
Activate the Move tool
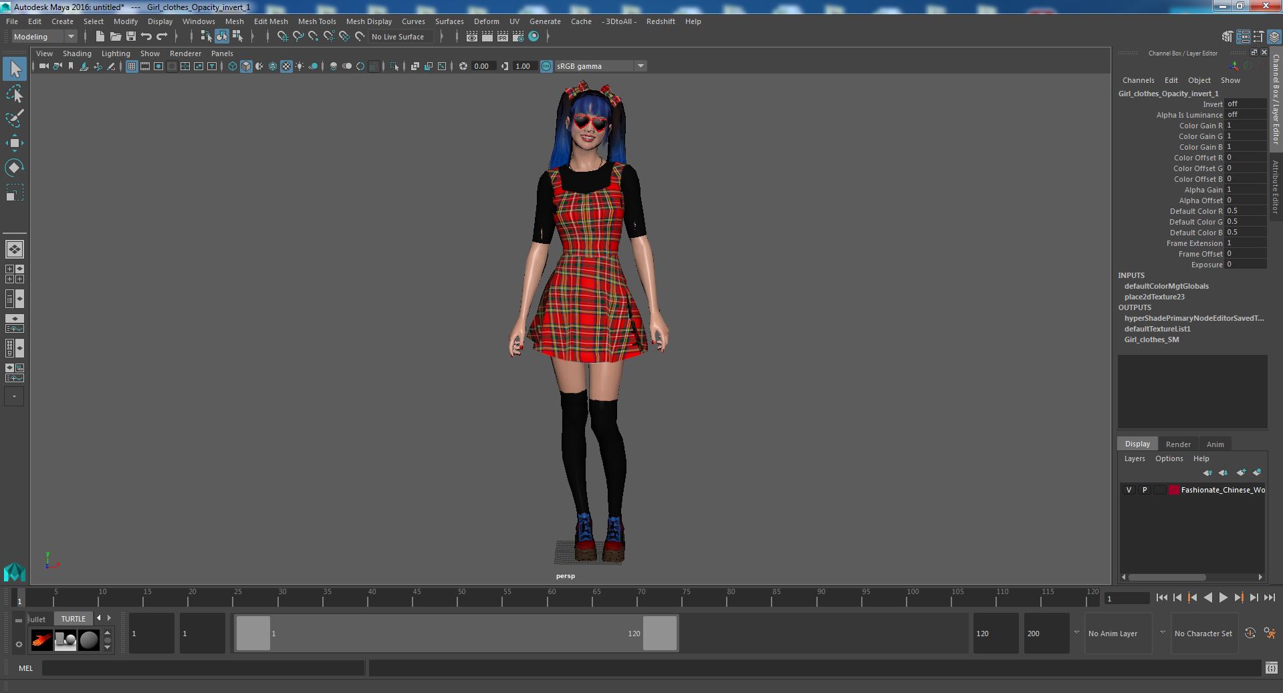point(15,143)
